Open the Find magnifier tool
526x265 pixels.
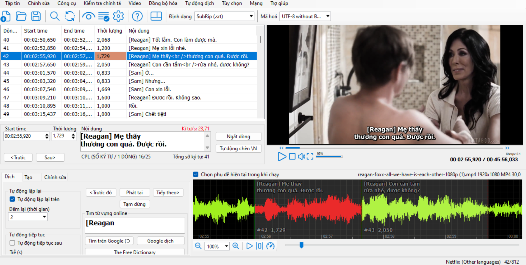pos(55,16)
